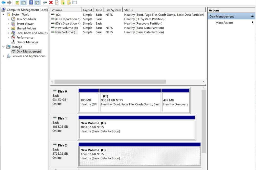Collapse the Storage tree node

pos(3,47)
